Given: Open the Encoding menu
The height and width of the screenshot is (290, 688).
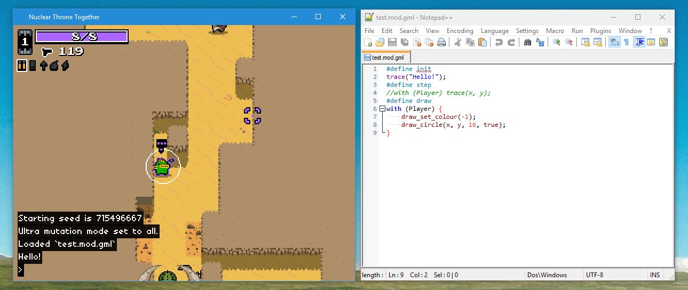Looking at the screenshot, I should click(x=460, y=31).
